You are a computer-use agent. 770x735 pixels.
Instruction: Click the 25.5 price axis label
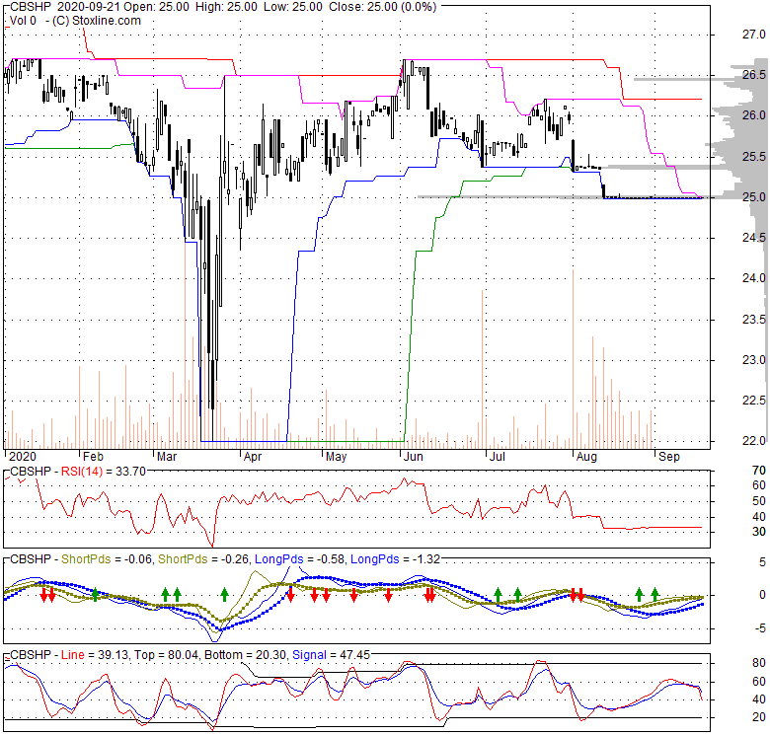click(754, 157)
